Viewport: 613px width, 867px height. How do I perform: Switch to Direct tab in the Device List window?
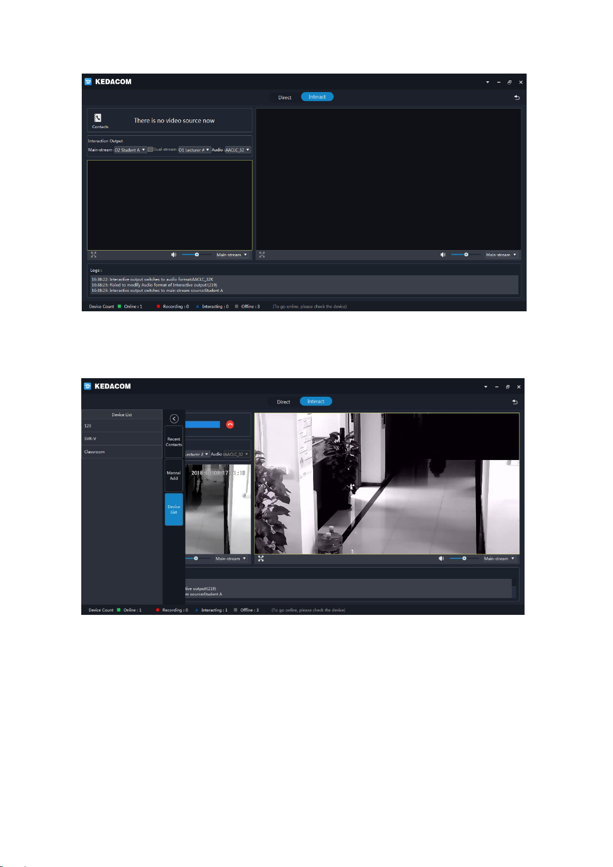pos(283,402)
